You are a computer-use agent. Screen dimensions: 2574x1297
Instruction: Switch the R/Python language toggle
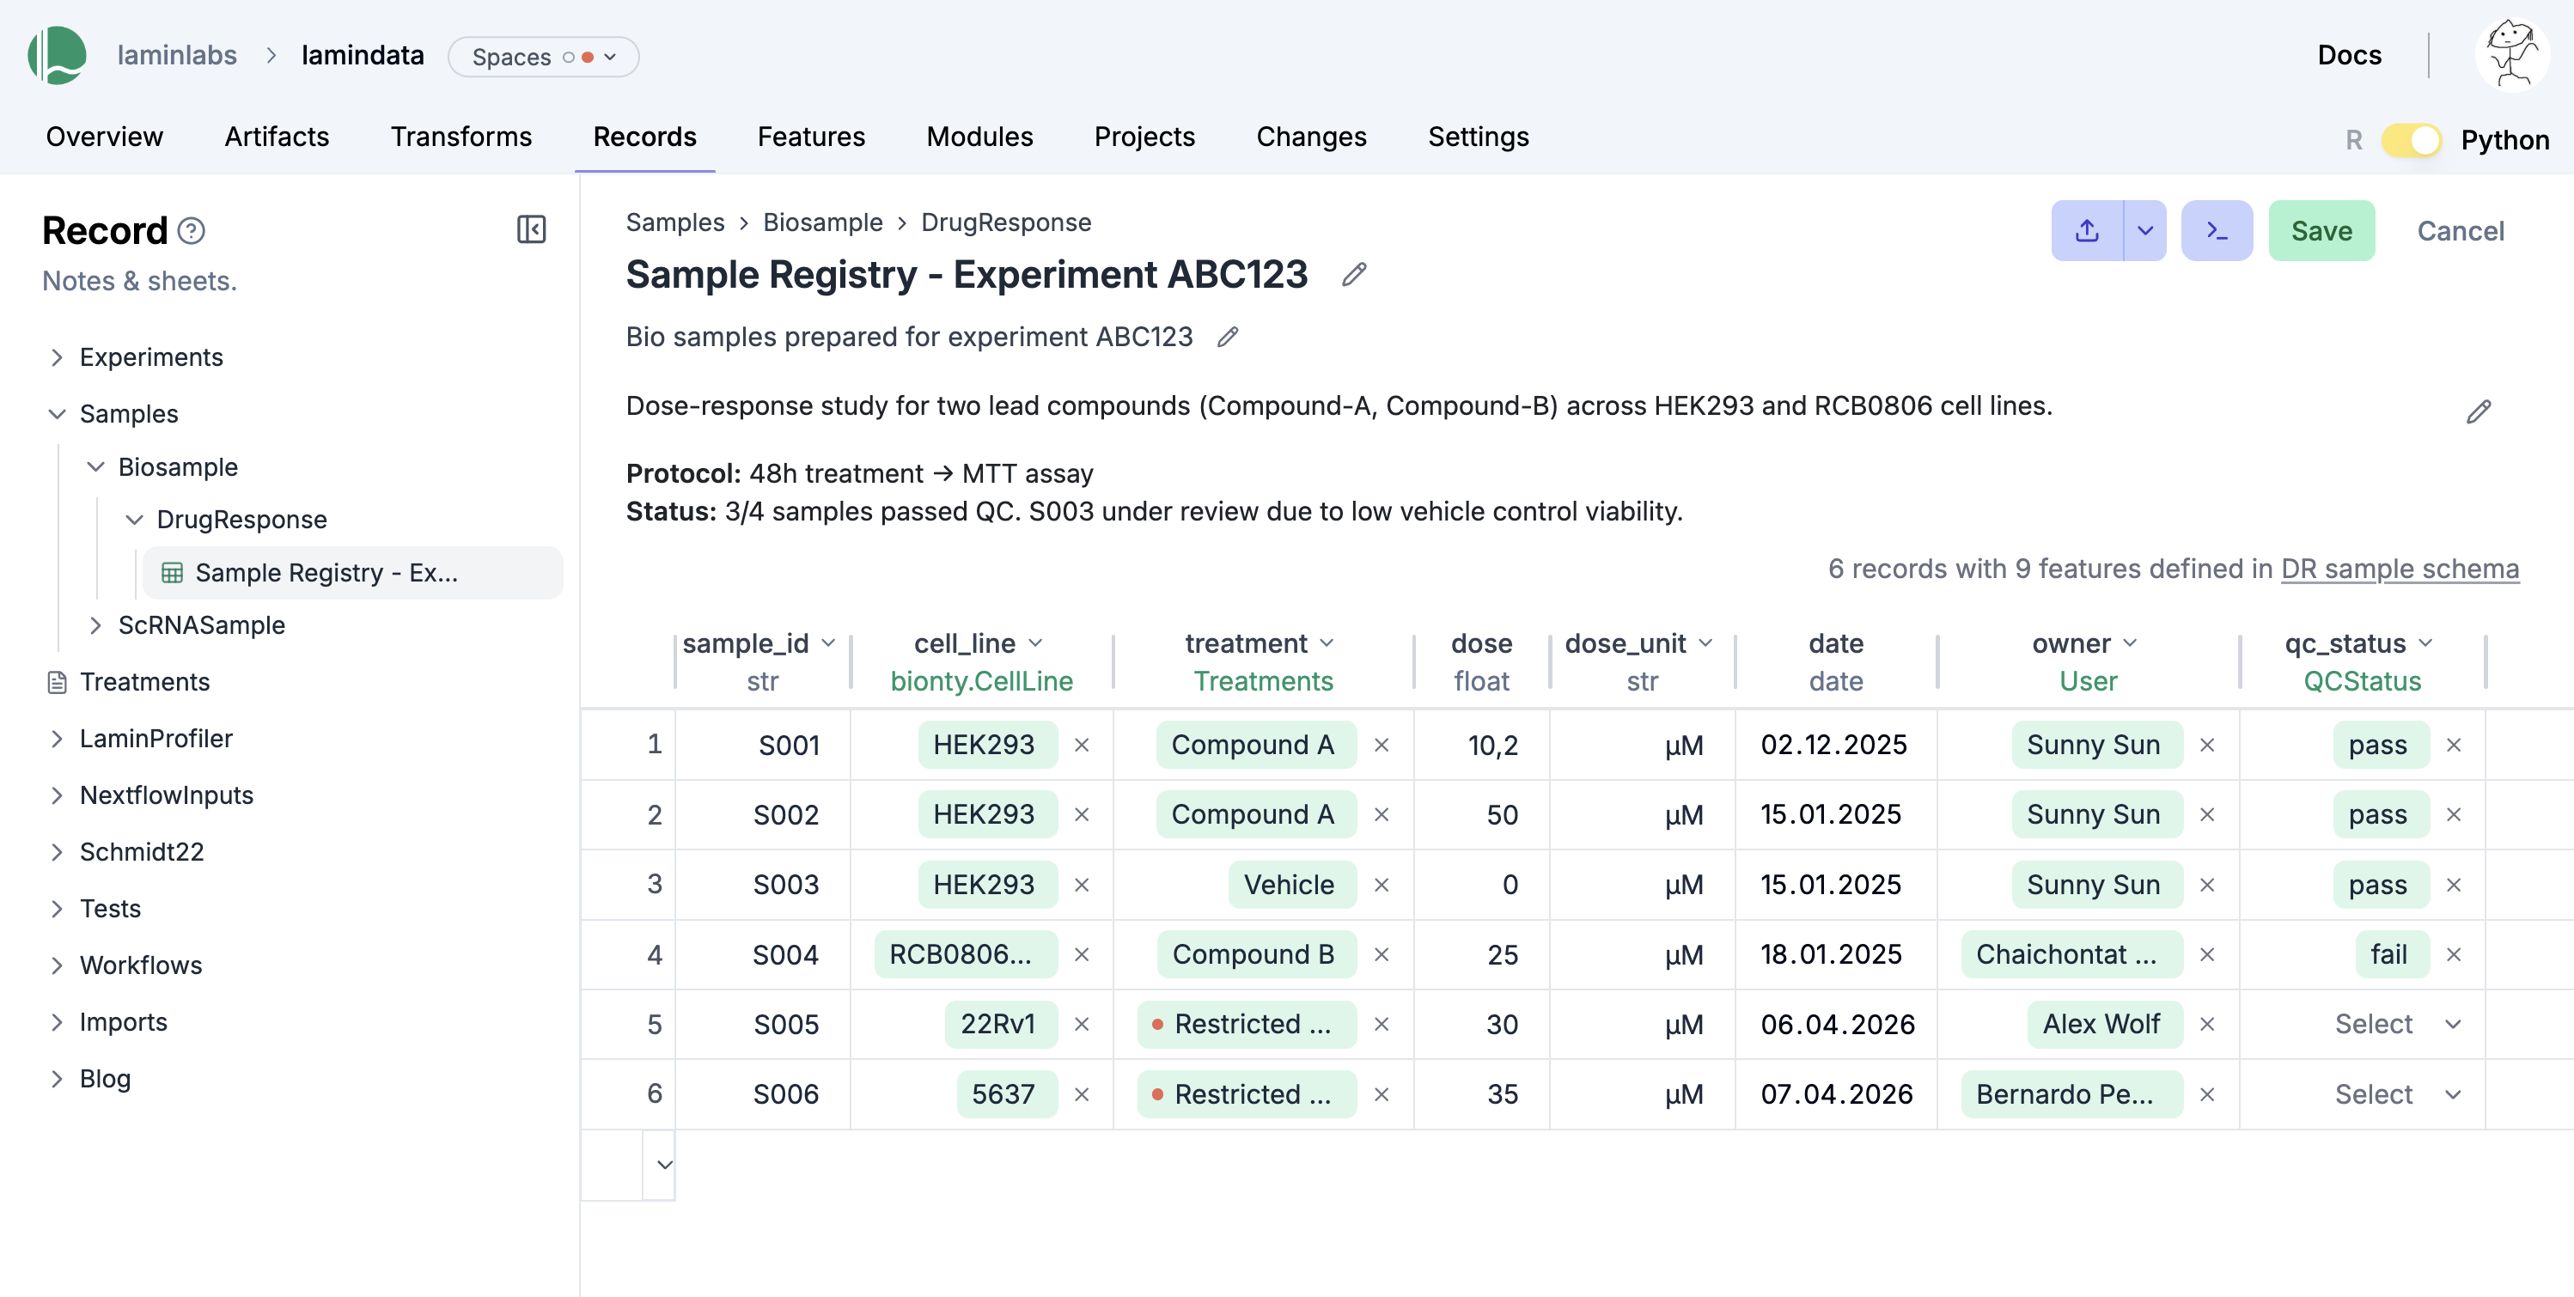pyautogui.click(x=2412, y=140)
